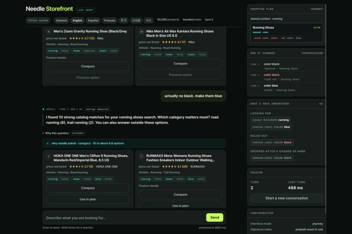
Task: Switch language to Japanese
Action: coord(136,20)
